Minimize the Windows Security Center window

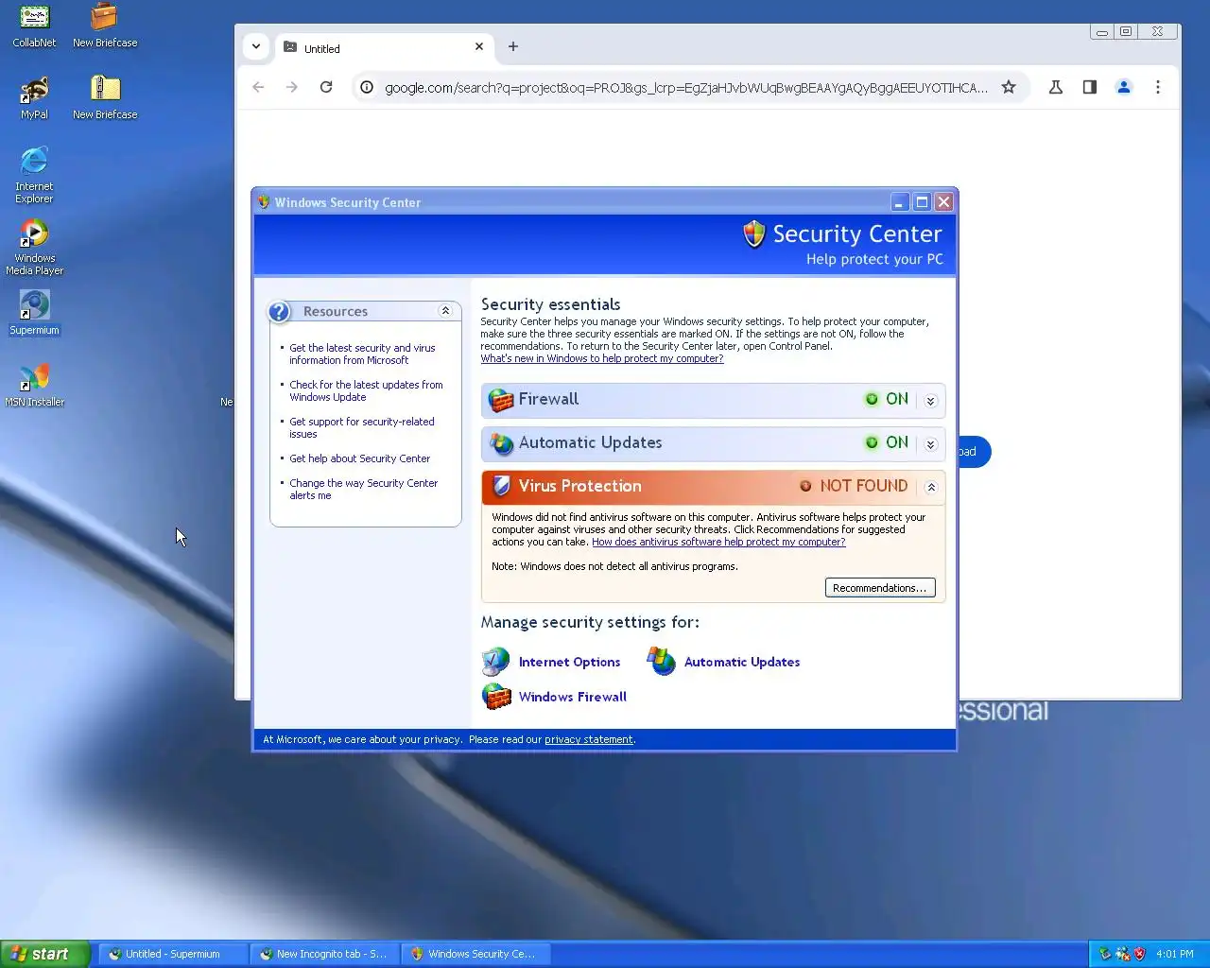pyautogui.click(x=900, y=202)
